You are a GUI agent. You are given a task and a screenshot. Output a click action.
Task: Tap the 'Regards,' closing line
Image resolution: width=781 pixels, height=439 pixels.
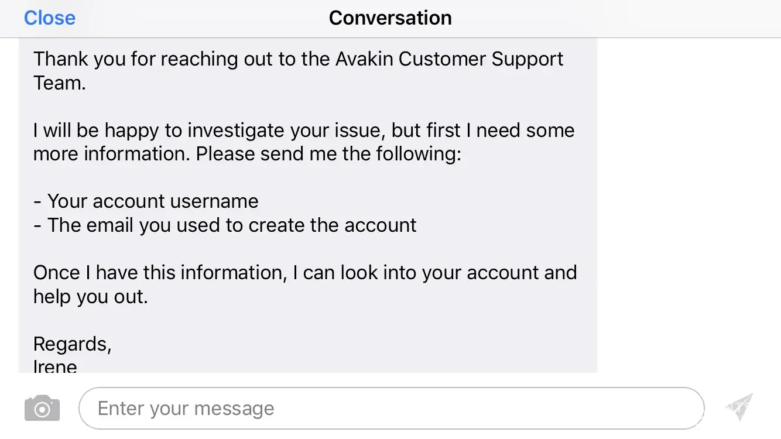[73, 344]
